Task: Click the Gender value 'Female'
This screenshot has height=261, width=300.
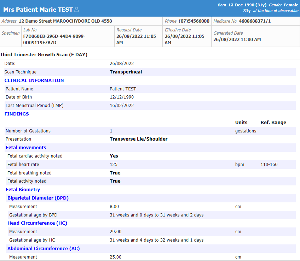Action: pyautogui.click(x=291, y=5)
